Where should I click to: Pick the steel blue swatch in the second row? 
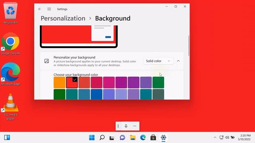[84, 95]
